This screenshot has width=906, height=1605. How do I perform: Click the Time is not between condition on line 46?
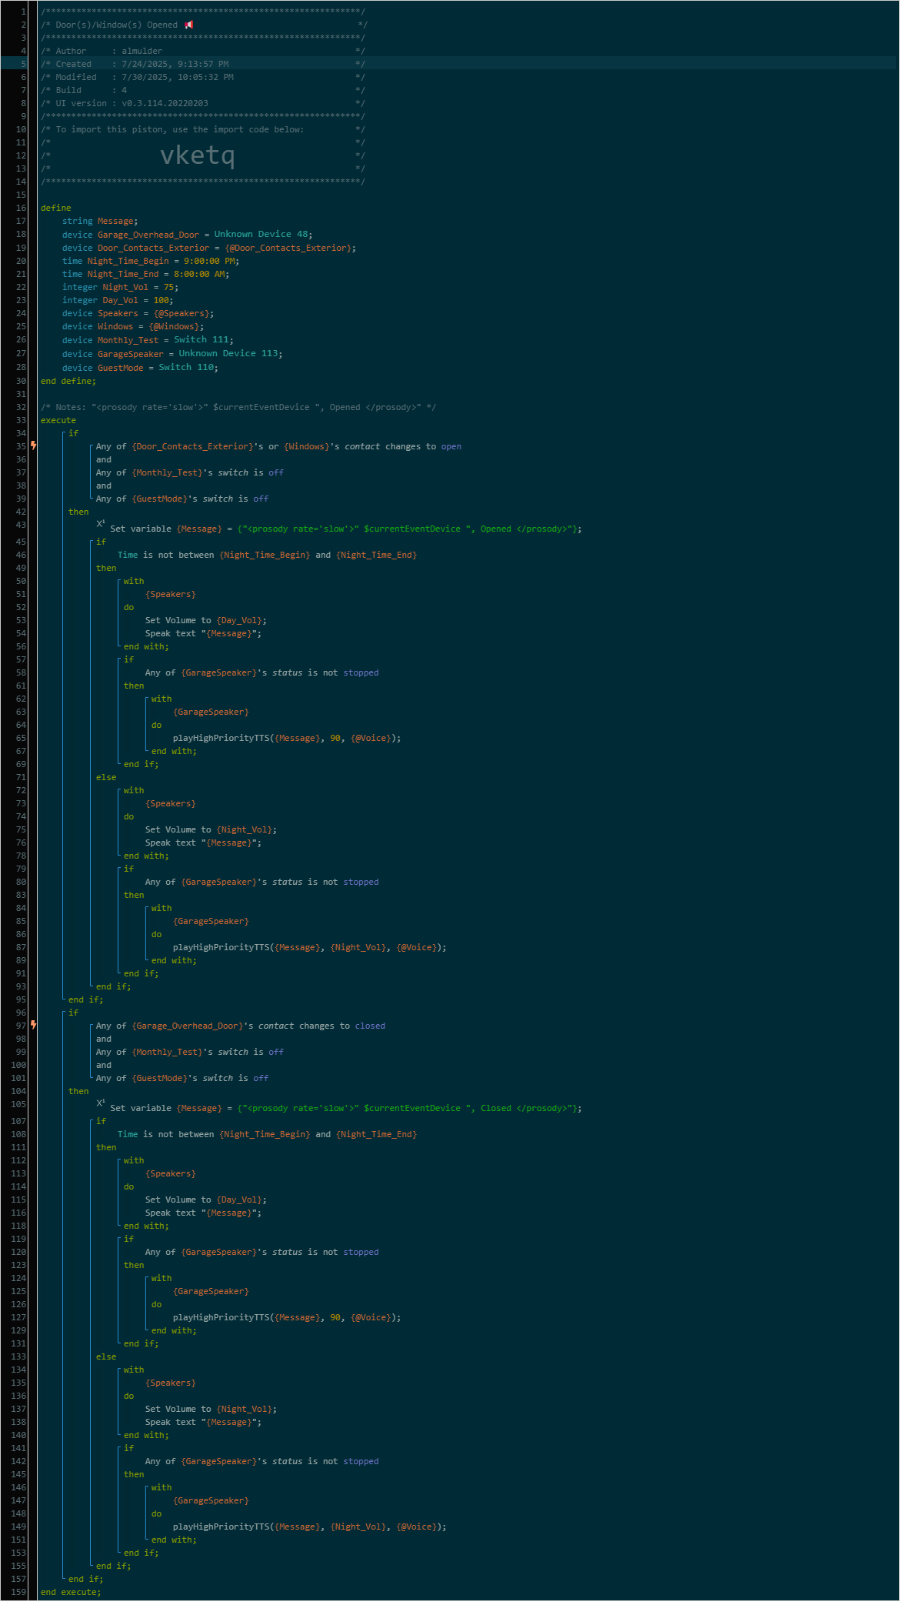(x=267, y=555)
